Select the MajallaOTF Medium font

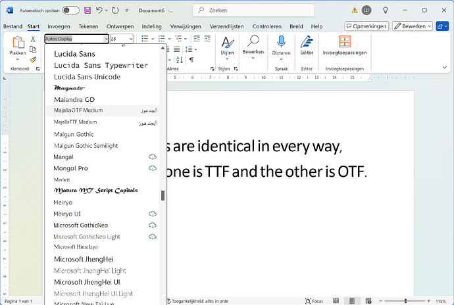(x=103, y=110)
